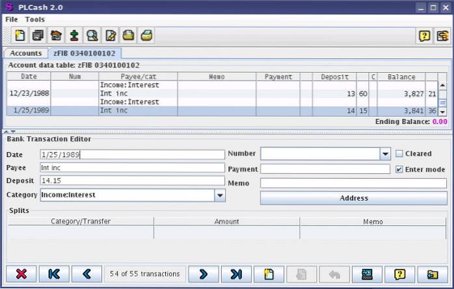Go to previous transaction arrow
Image resolution: width=454 pixels, height=289 pixels.
[87, 273]
